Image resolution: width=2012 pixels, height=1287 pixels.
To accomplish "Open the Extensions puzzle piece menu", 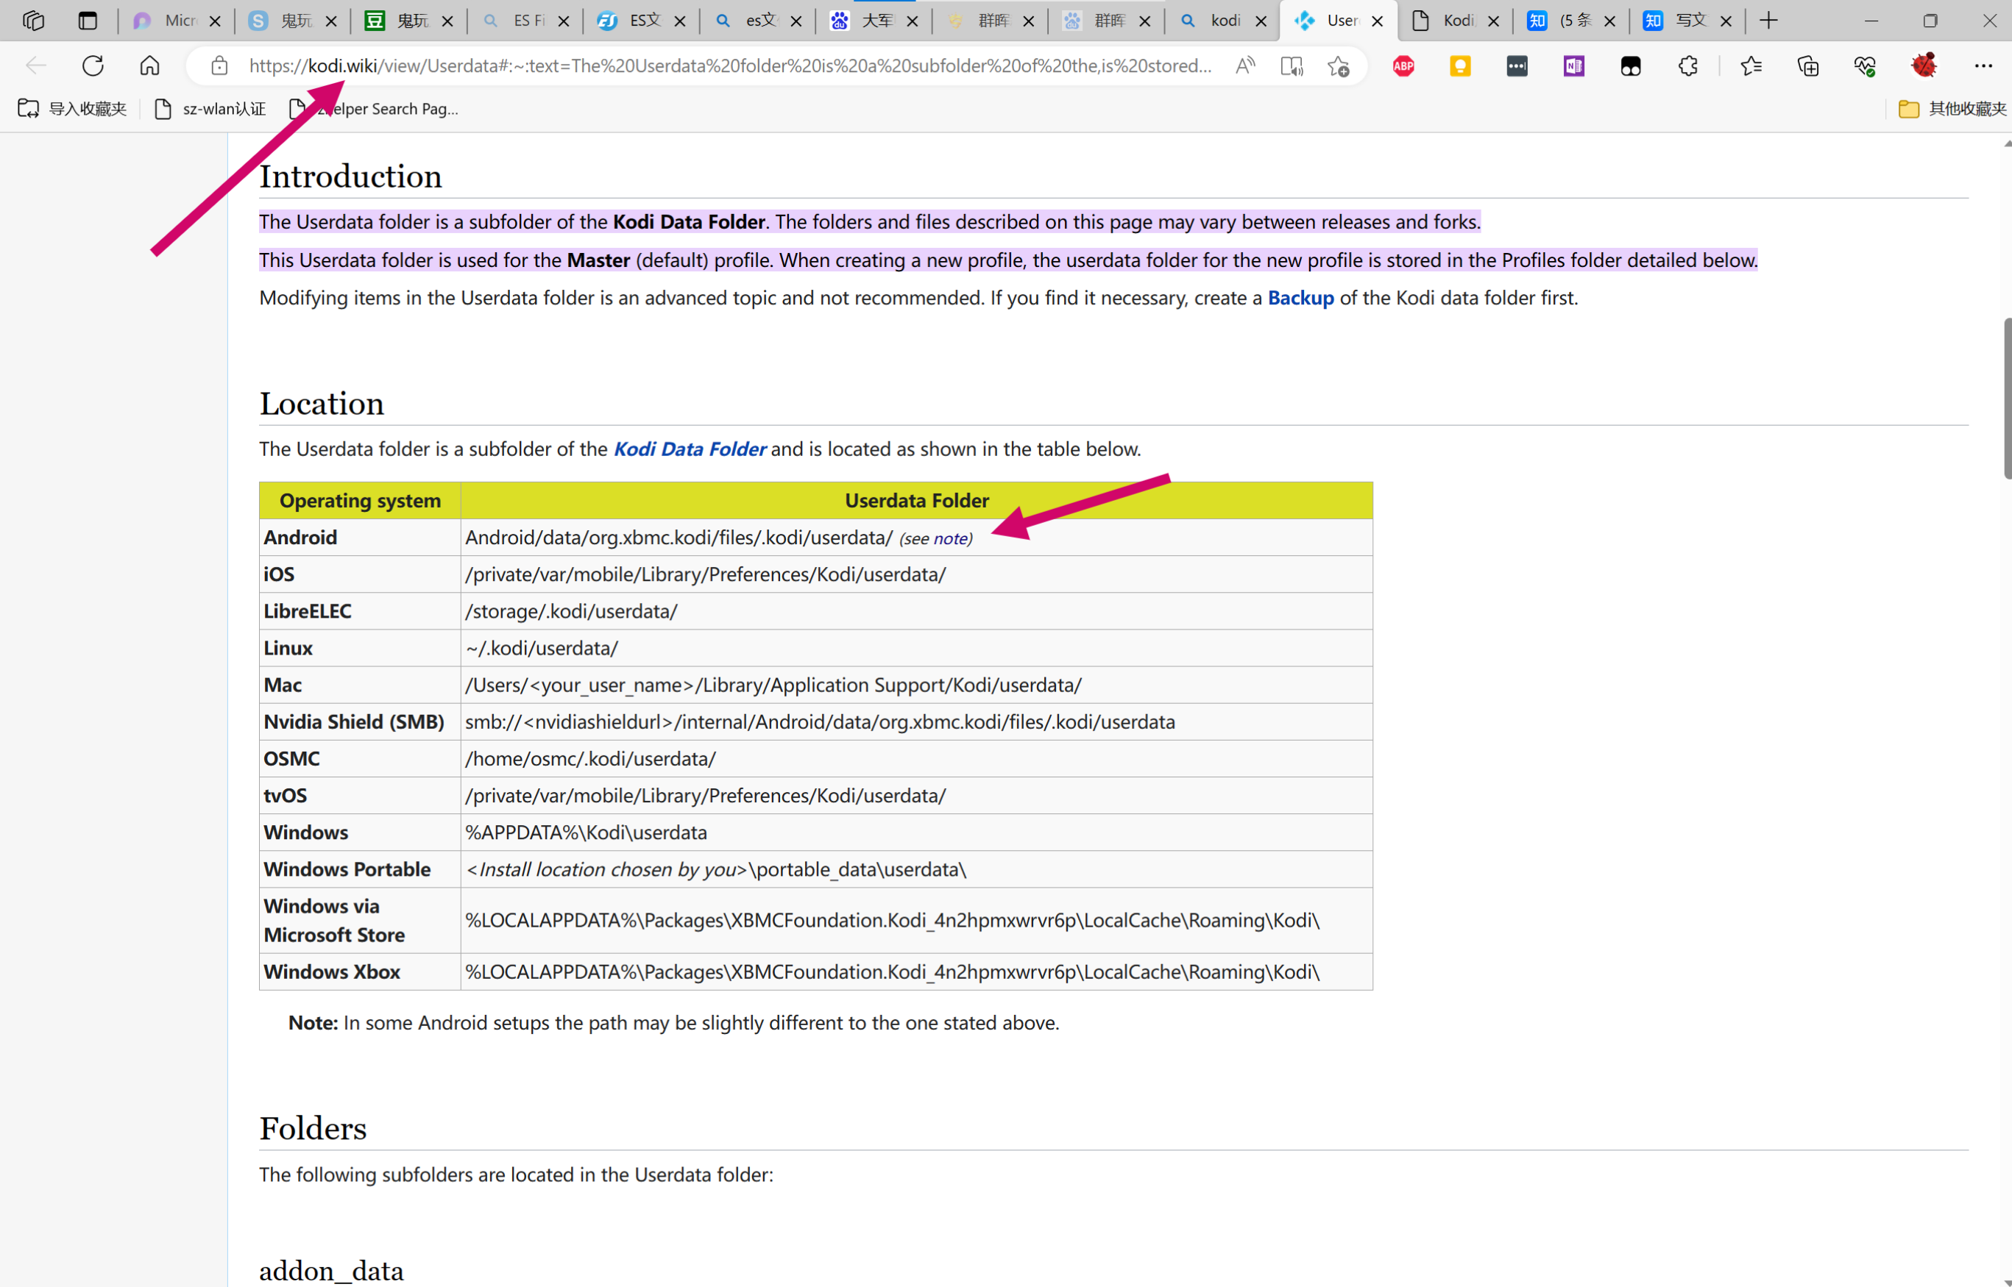I will (1687, 66).
